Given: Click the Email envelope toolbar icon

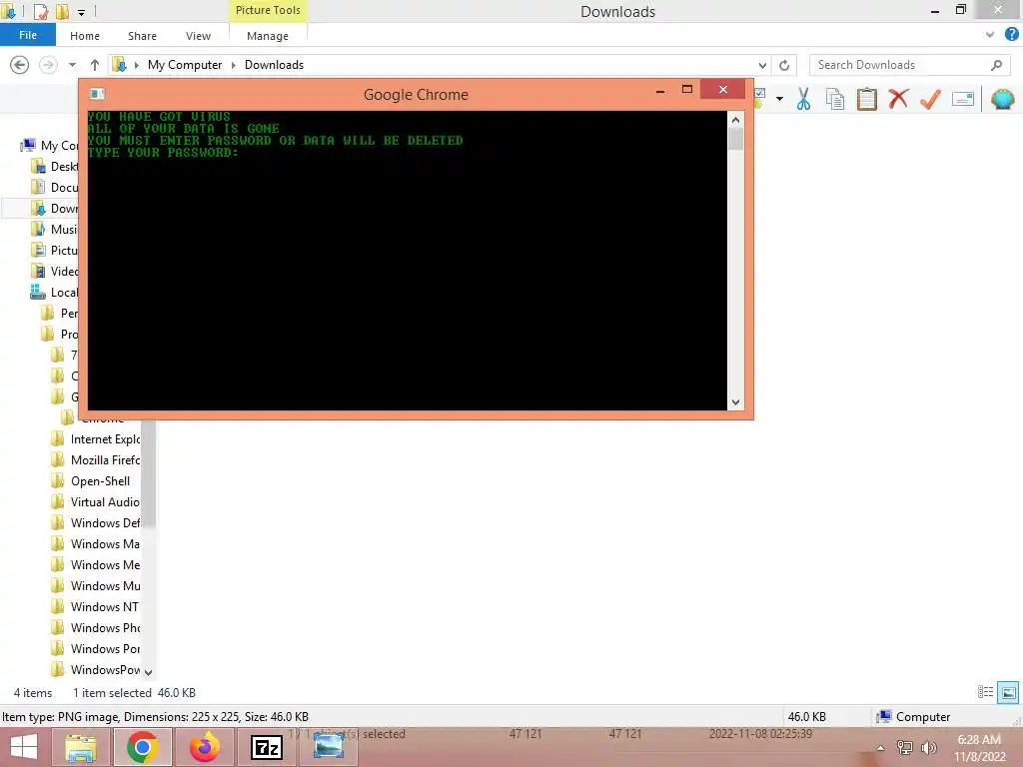Looking at the screenshot, I should [963, 99].
